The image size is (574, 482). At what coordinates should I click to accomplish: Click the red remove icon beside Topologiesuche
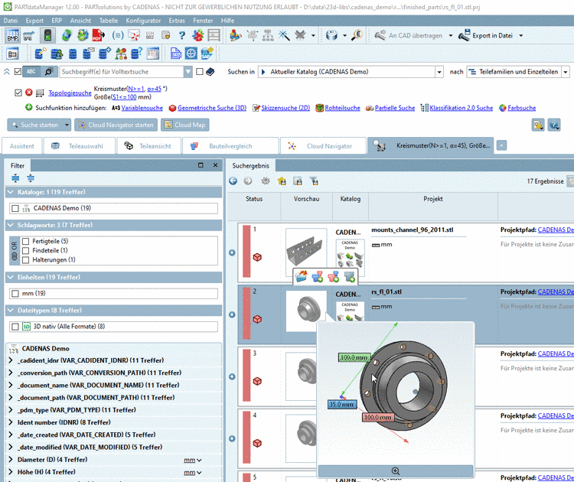pos(29,93)
